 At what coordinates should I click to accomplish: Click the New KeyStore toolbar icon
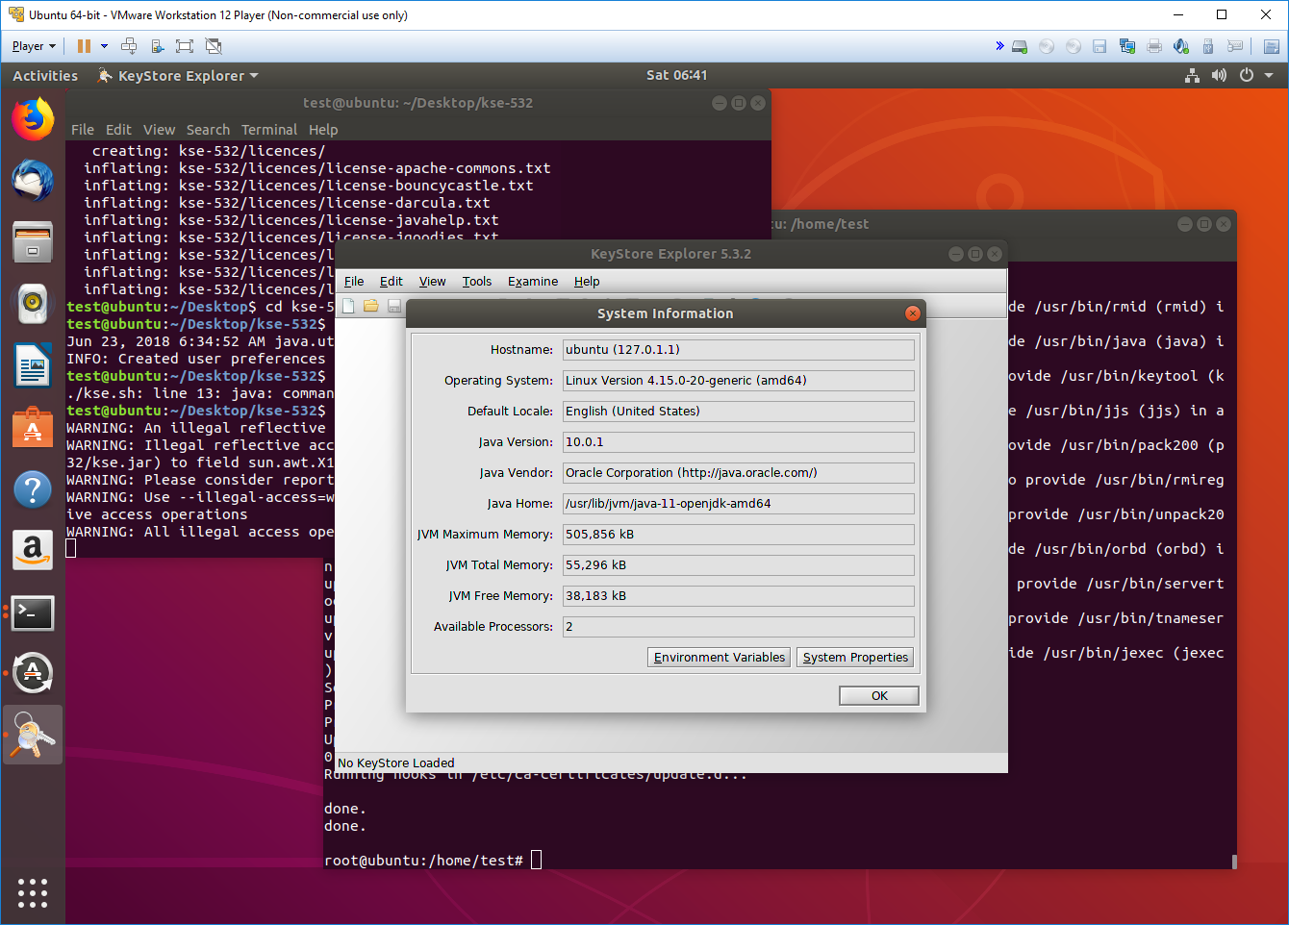[x=348, y=305]
